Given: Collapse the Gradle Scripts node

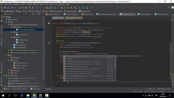Looking at the screenshot, I should pos(4,76).
